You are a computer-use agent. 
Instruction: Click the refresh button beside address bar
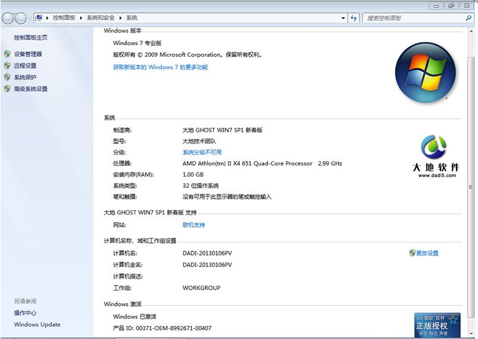point(354,18)
